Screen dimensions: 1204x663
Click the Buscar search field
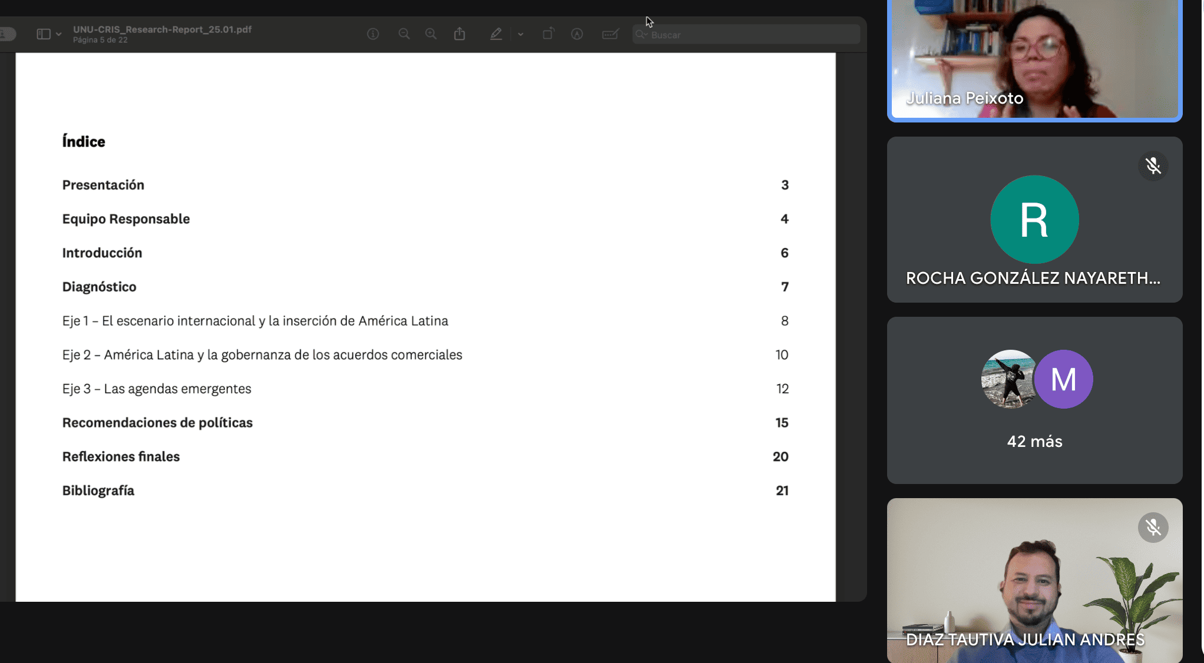[x=746, y=35]
